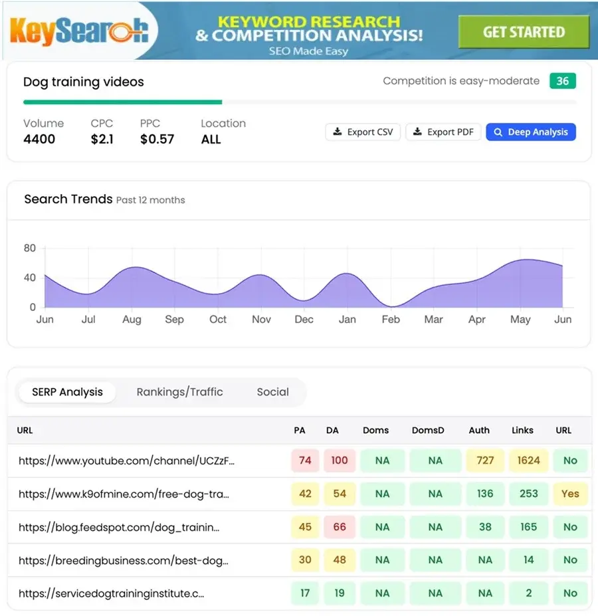Open the Social tab

272,392
